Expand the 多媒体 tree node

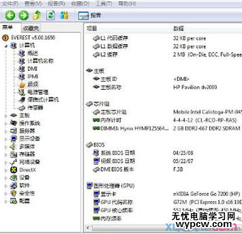click(6, 147)
